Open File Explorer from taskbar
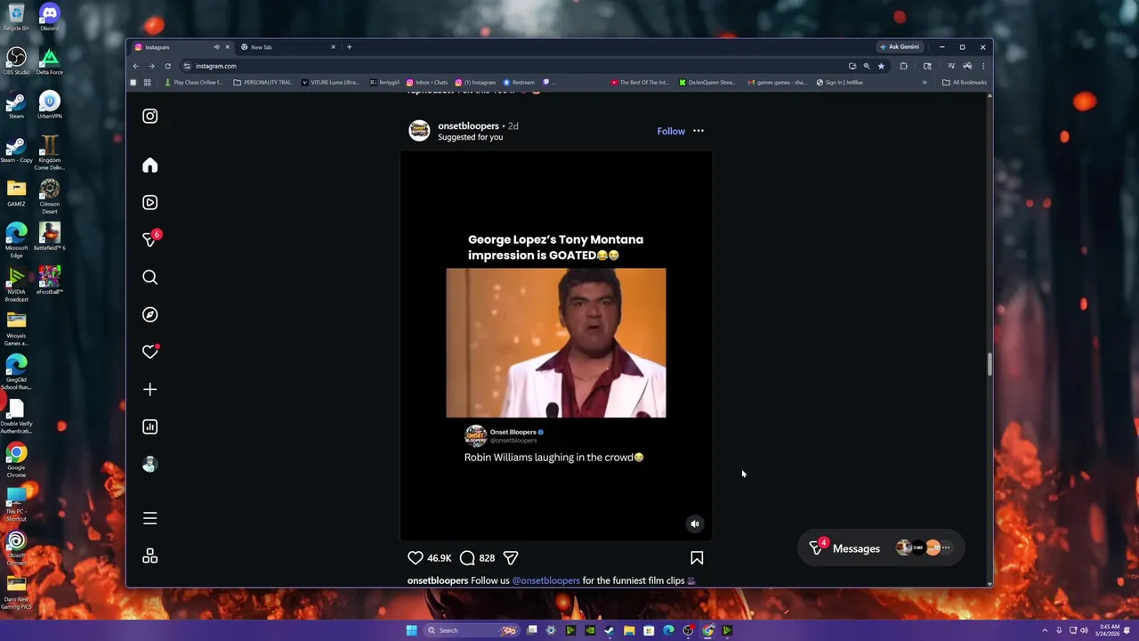Screen dimensions: 1139x641 coord(629,630)
